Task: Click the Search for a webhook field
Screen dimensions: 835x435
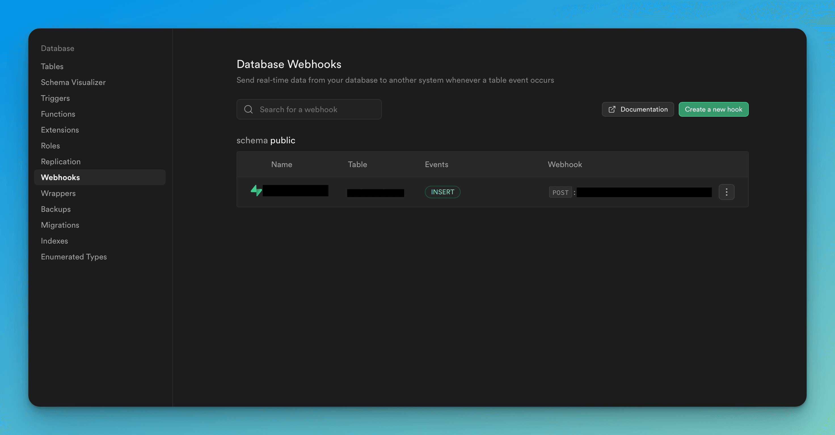Action: [309, 109]
